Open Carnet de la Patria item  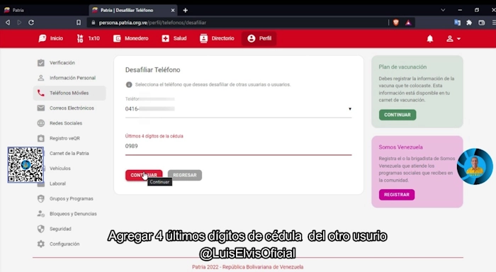coord(69,154)
